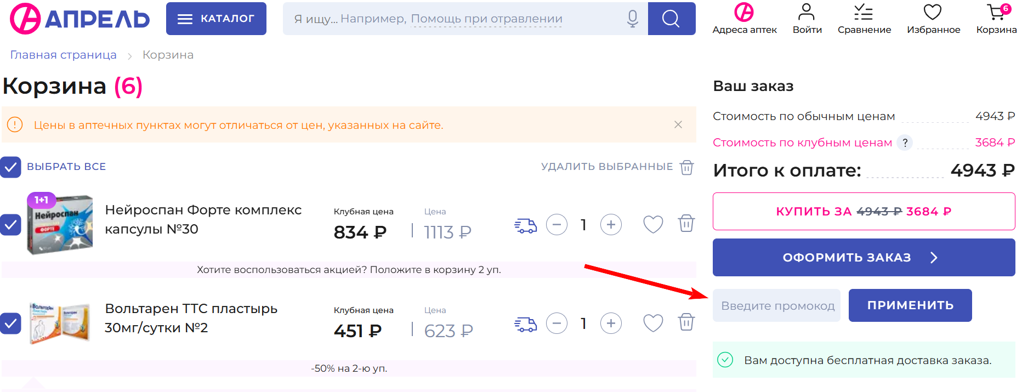Toggle the Выбрать все checkbox
This screenshot has width=1022, height=392.
[x=10, y=167]
